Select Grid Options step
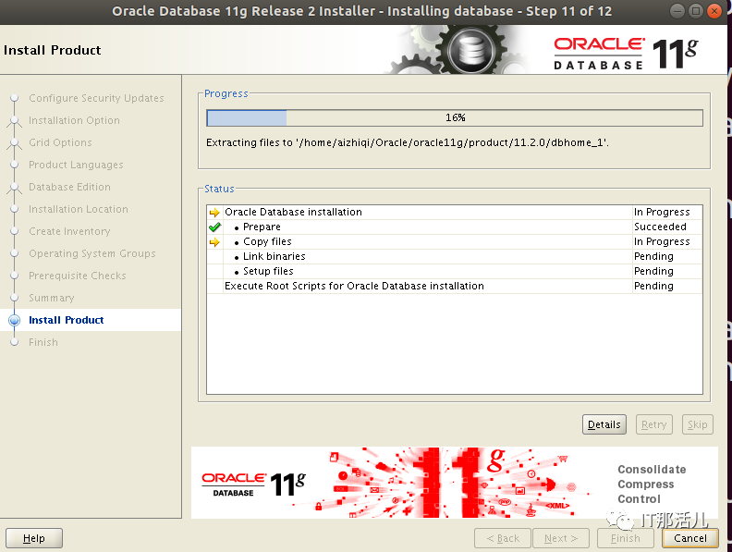This screenshot has width=732, height=552. (60, 142)
